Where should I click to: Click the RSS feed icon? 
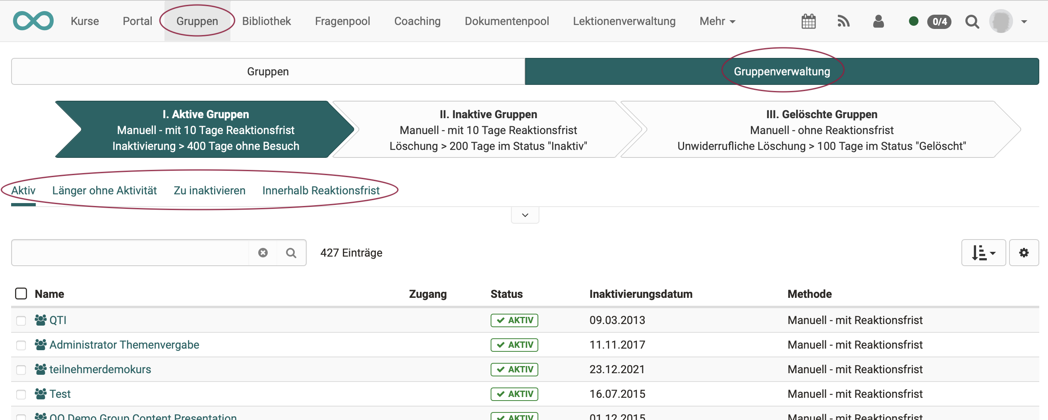tap(844, 21)
